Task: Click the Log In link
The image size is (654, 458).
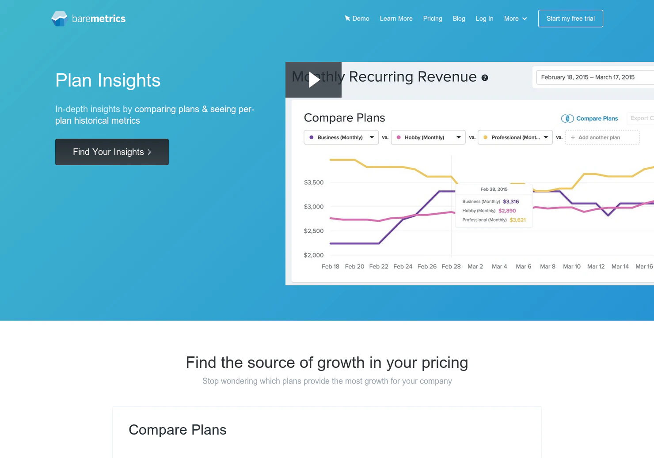Action: pos(484,19)
